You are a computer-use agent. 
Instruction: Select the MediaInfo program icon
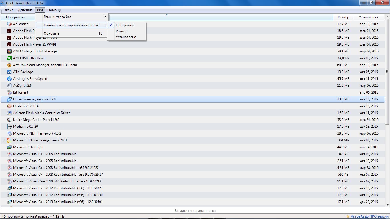tap(9, 127)
